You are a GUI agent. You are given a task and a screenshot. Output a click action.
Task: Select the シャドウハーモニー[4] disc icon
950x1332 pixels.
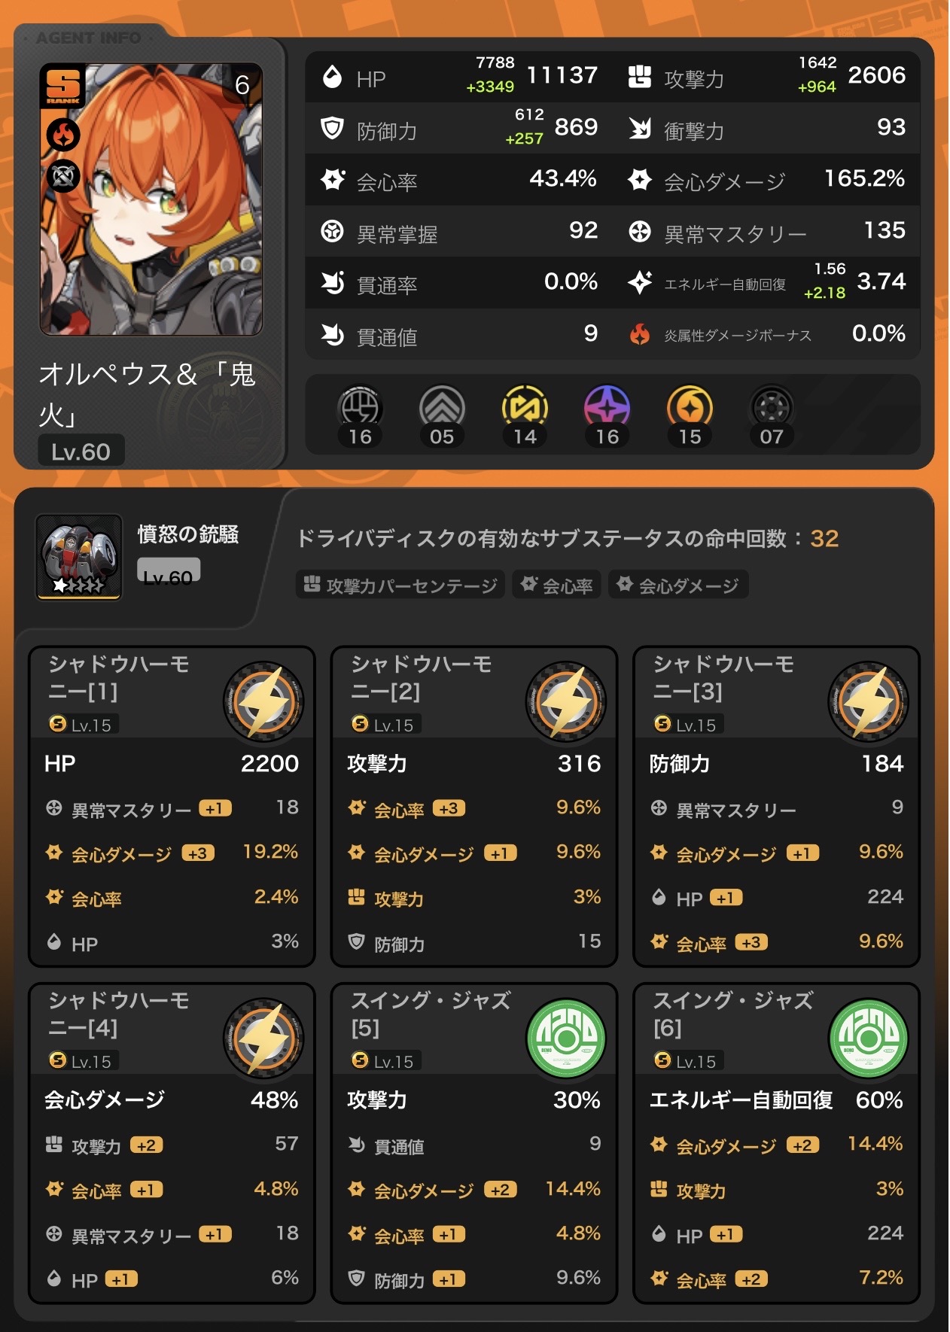(x=264, y=1038)
